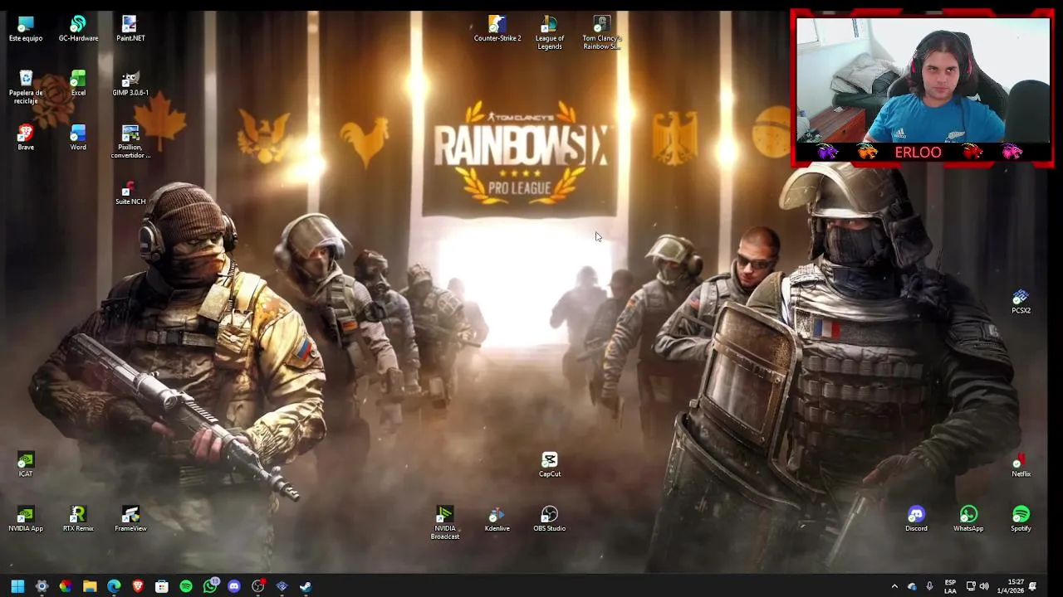The width and height of the screenshot is (1063, 597).
Task: Open CapCut desktop shortcut
Action: tap(550, 464)
